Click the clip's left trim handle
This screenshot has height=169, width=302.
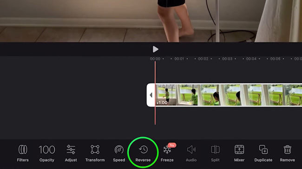(151, 95)
